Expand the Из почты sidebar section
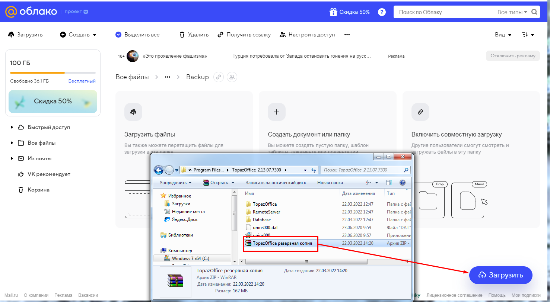Viewport: 550px width, 302px height. 12,158
